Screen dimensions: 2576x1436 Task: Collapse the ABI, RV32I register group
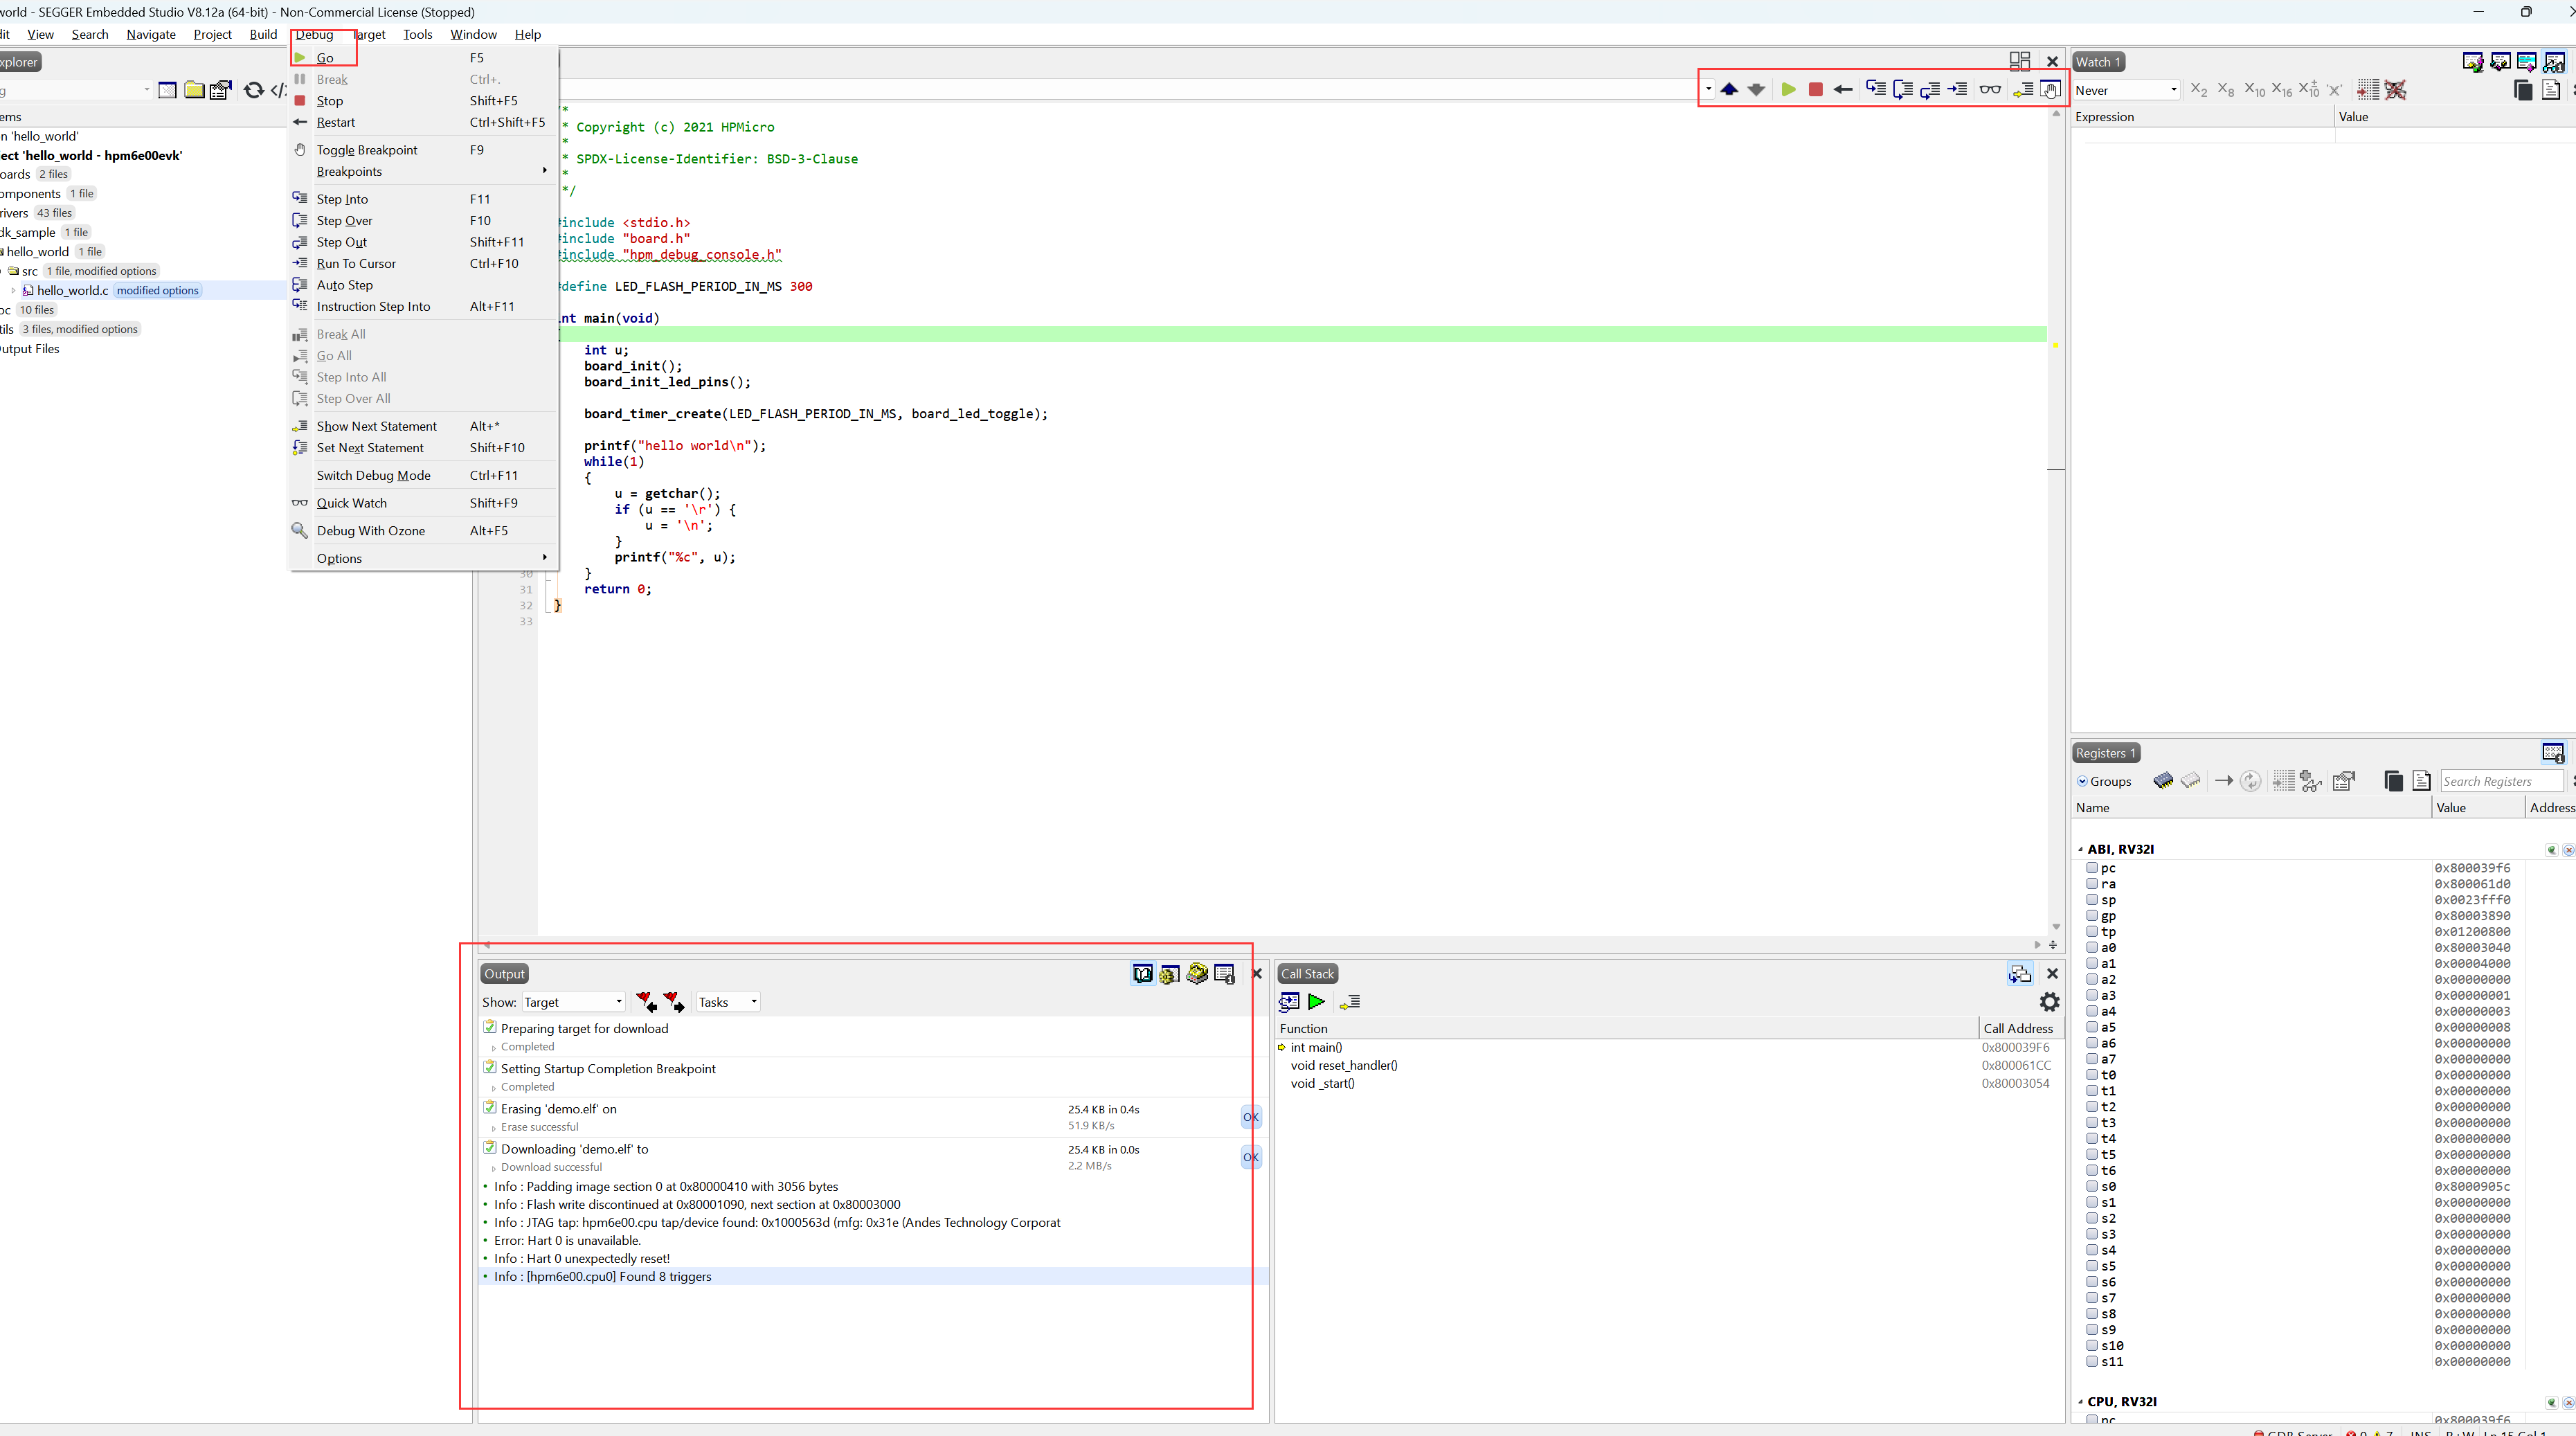click(x=2081, y=849)
